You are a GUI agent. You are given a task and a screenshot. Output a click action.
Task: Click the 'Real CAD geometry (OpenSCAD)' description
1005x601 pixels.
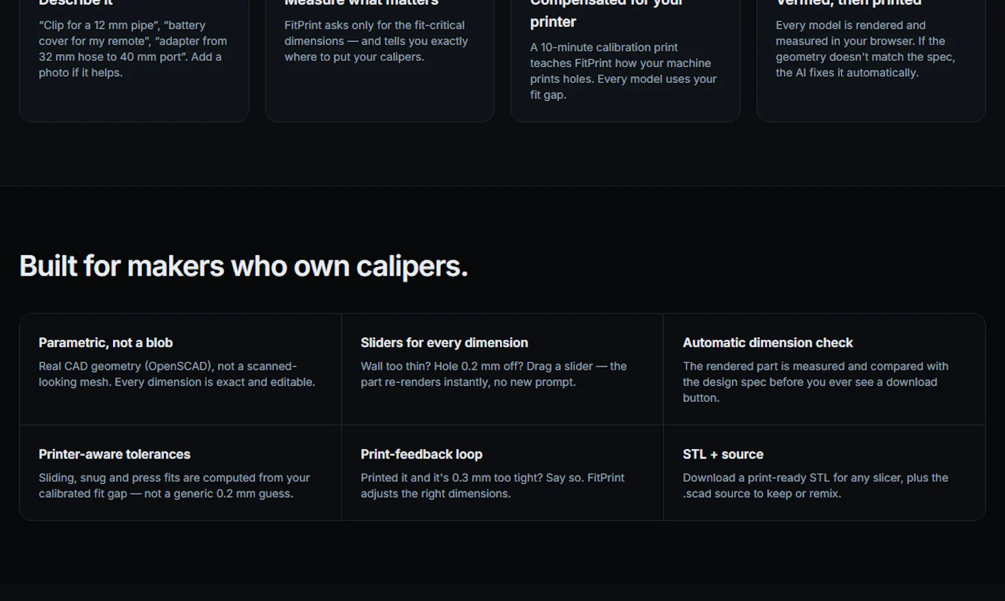177,374
